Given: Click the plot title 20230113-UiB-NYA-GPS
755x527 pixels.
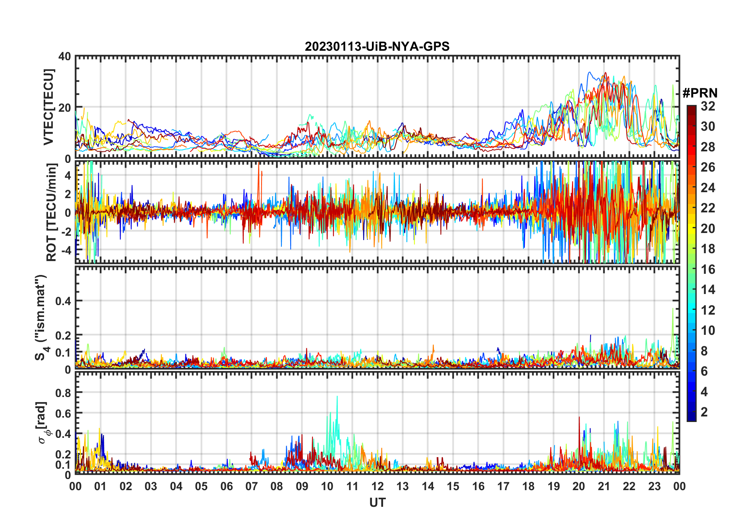Looking at the screenshot, I should click(x=377, y=46).
